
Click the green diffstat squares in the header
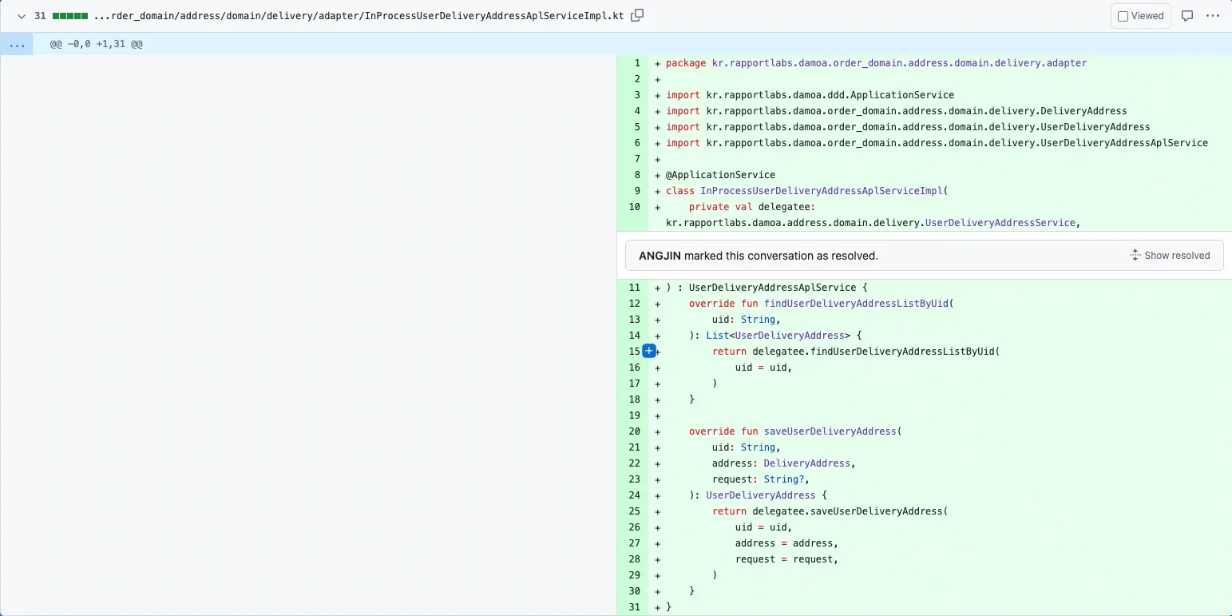click(x=69, y=16)
